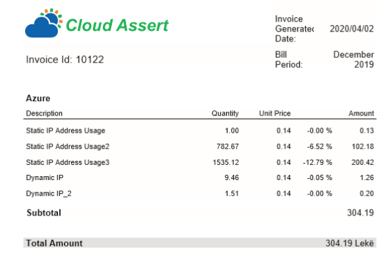Click the 102.18 amount value
391x253 pixels.
(363, 147)
